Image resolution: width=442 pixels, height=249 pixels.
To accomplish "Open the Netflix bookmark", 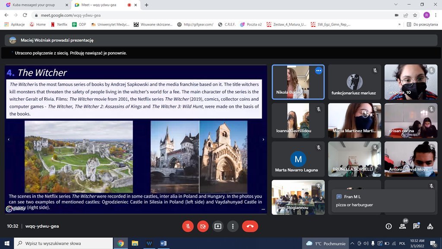I will click(x=59, y=25).
